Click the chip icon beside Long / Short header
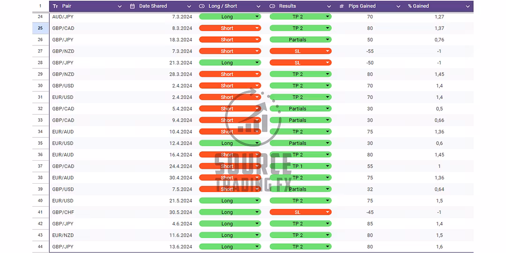506x253 pixels. point(202,6)
